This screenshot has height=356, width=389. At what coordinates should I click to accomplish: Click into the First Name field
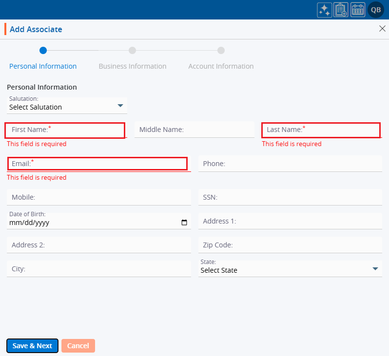(65, 130)
